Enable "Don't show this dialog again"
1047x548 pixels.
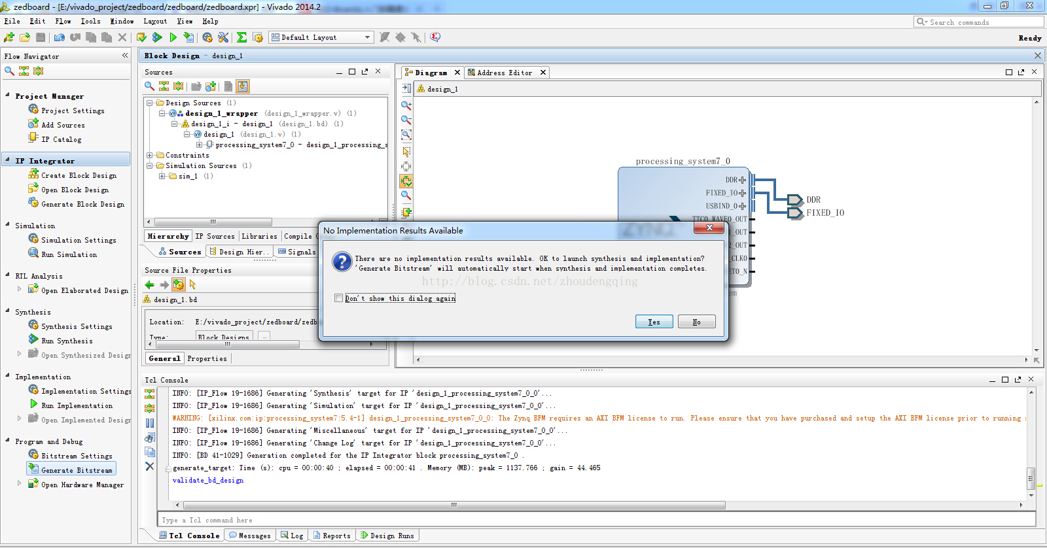(x=338, y=298)
